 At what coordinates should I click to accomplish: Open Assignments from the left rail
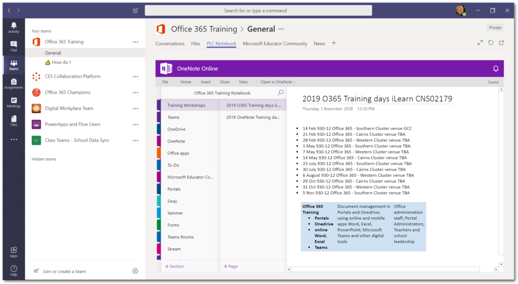[14, 84]
